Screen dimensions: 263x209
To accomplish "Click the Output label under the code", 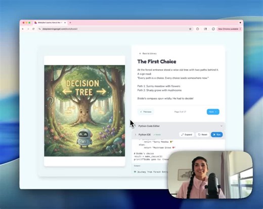I will pos(137,166).
